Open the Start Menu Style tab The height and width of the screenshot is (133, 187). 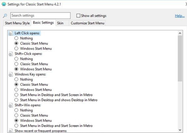click(17, 23)
